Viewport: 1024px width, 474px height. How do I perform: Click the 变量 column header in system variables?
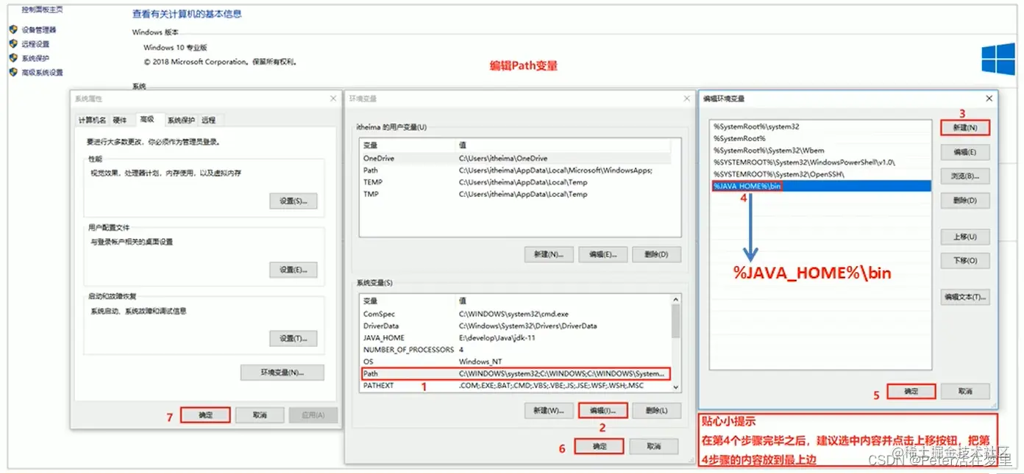tap(408, 301)
